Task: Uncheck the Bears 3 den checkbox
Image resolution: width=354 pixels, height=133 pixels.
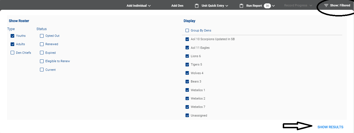Action: 187,81
